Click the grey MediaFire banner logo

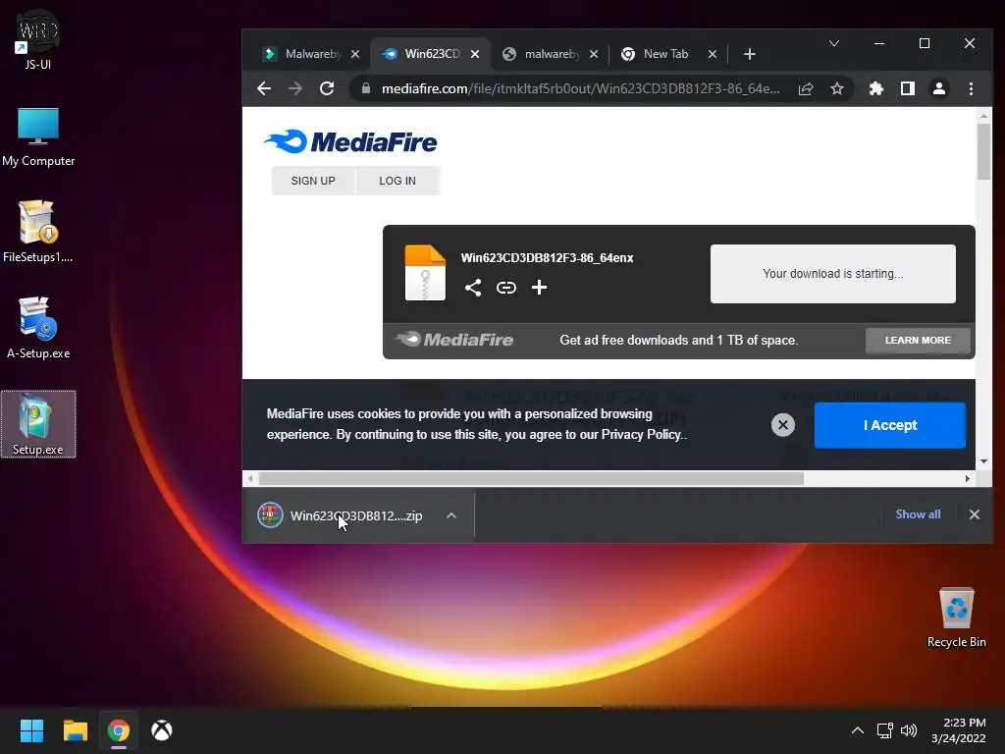(x=454, y=339)
